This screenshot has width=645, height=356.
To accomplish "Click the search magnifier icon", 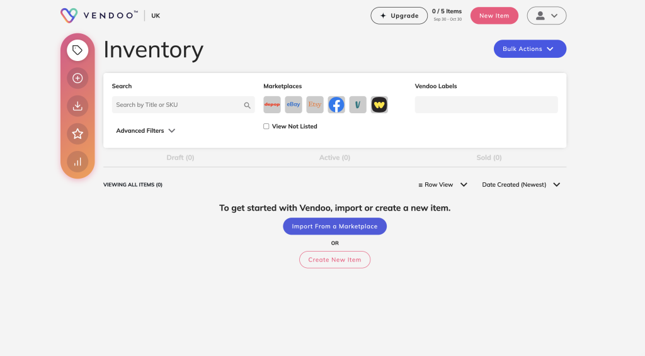I will click(x=247, y=105).
